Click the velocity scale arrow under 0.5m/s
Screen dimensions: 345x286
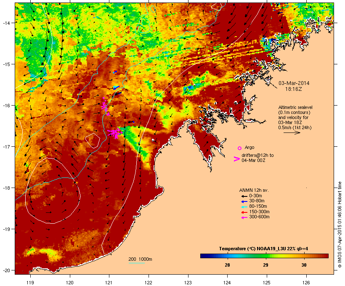292,132
